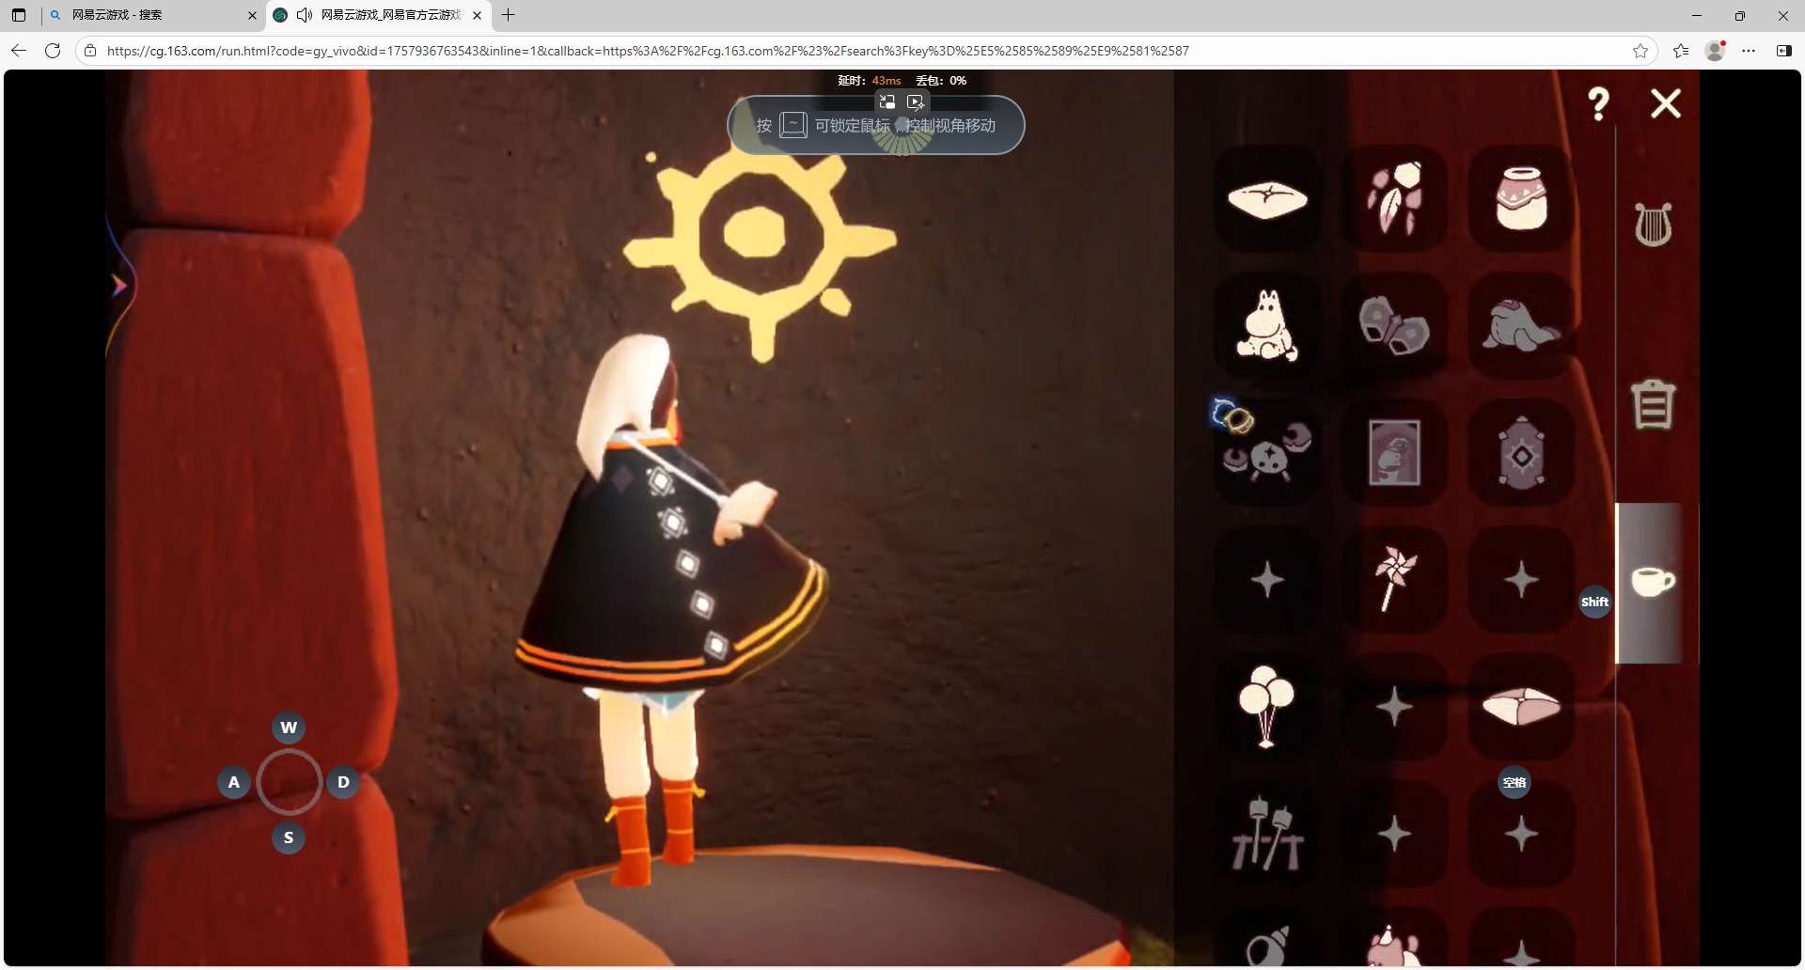The width and height of the screenshot is (1805, 970).
Task: Pick the feather and leaf prop
Action: [x=1394, y=199]
